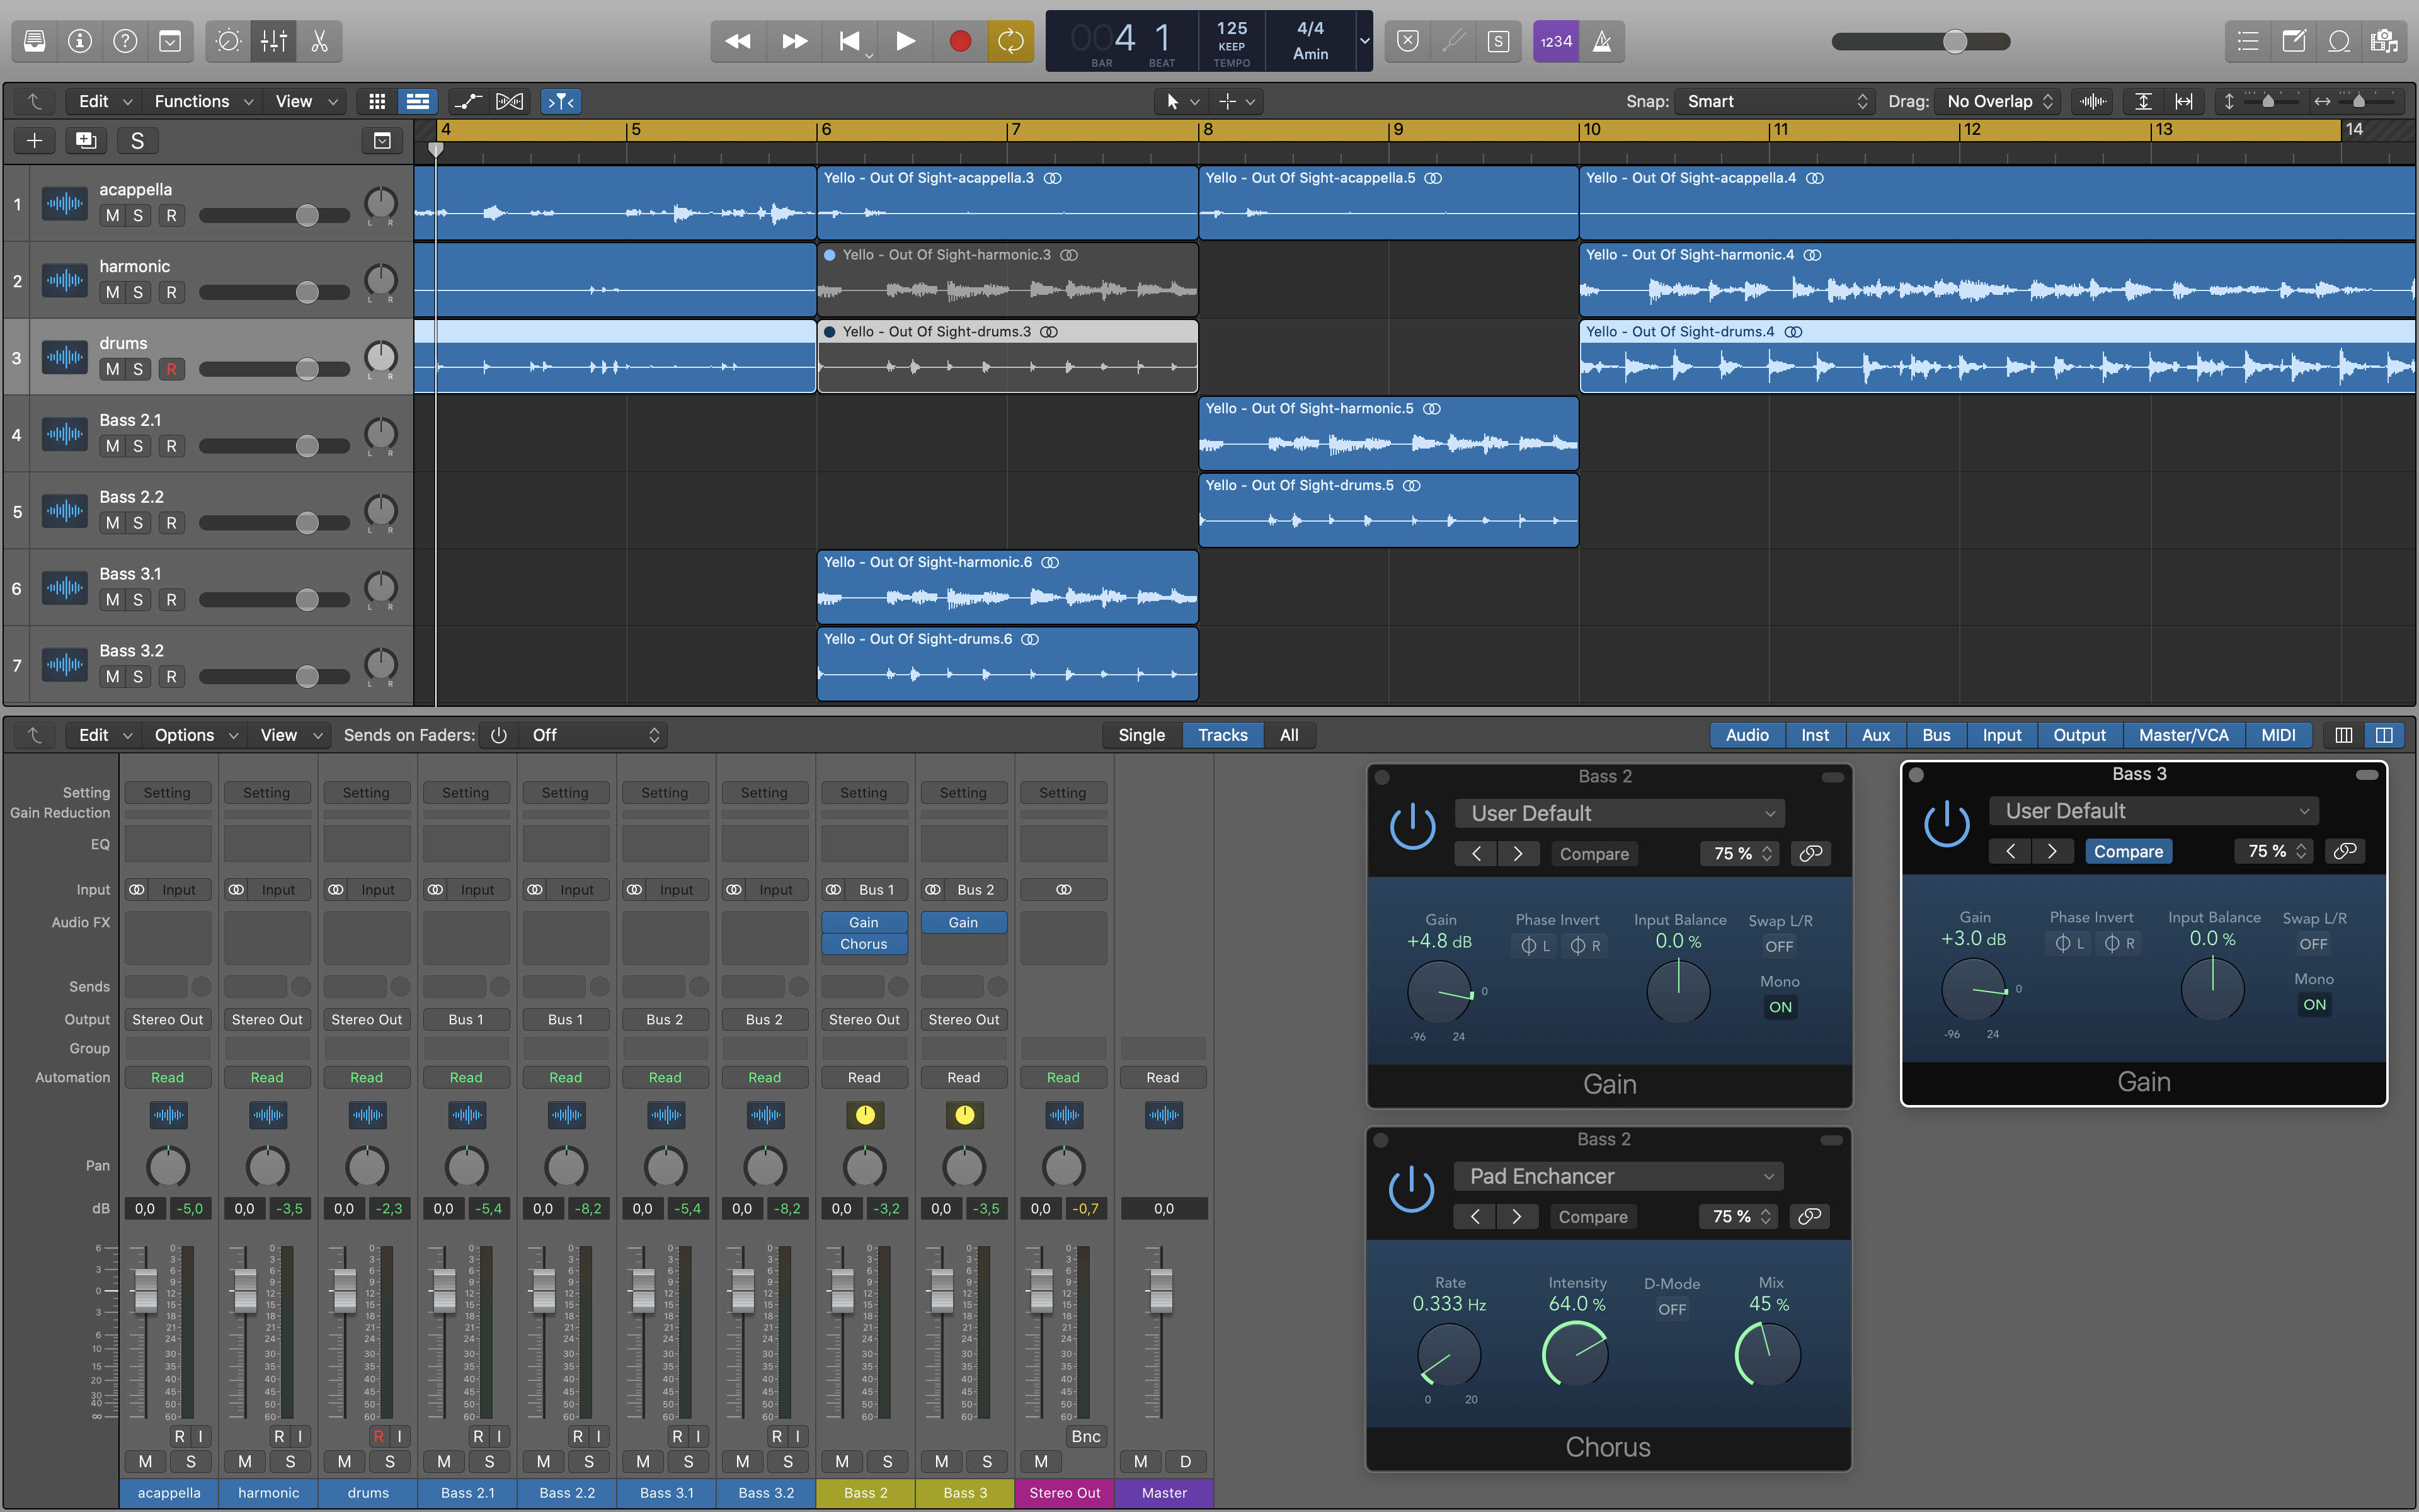Click Compare in the Bass 3 Gain plugin
Viewport: 2419px width, 1512px height.
2128,851
